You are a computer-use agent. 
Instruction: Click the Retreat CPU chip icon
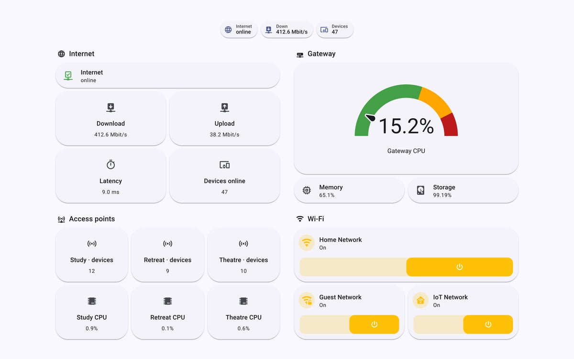point(167,301)
